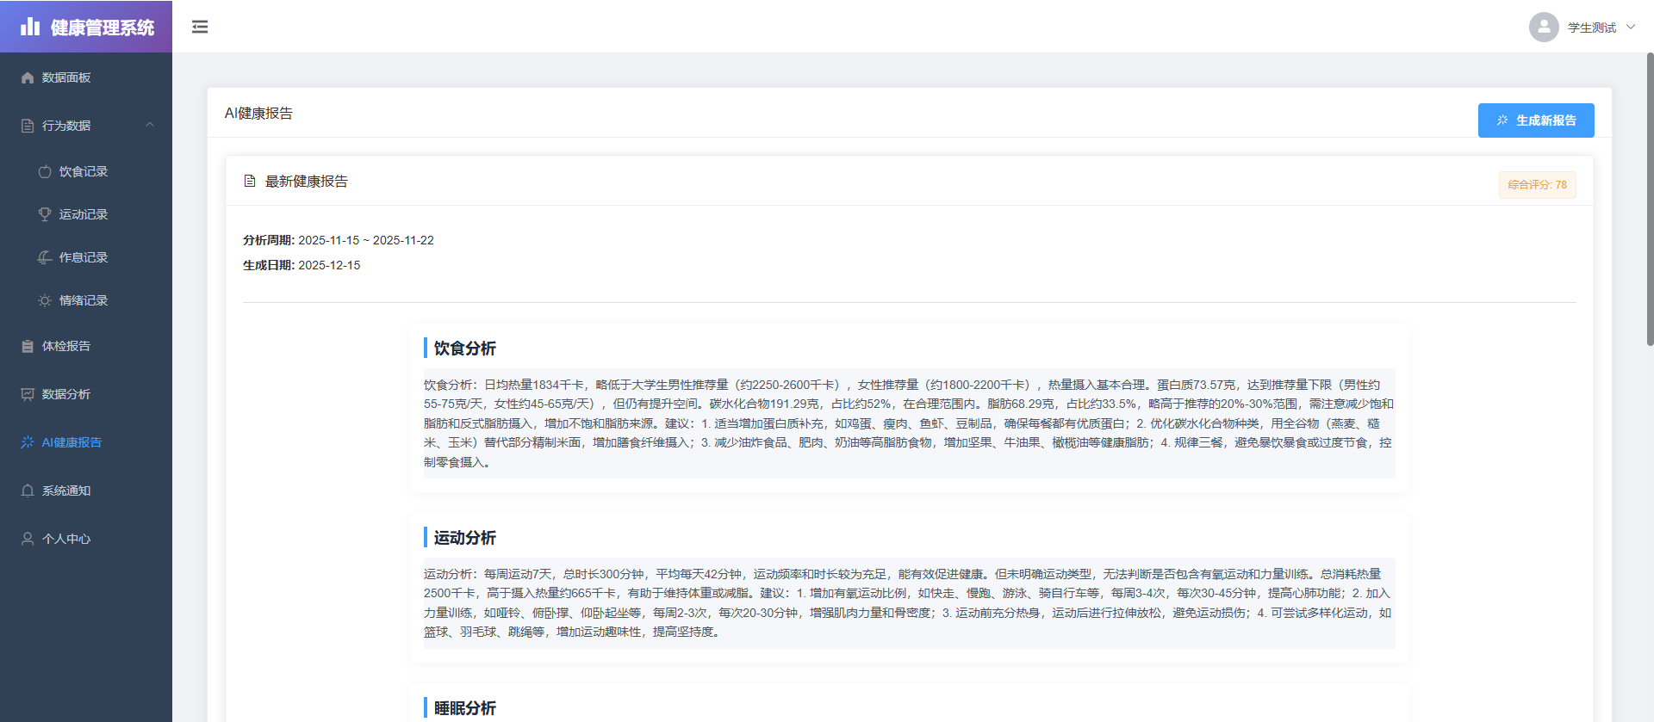
Task: Collapse the 行为数据 submenu chevron
Action: pyautogui.click(x=150, y=125)
